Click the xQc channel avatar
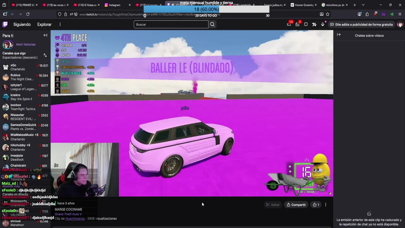Image resolution: width=405 pixels, height=228 pixels. [5, 67]
